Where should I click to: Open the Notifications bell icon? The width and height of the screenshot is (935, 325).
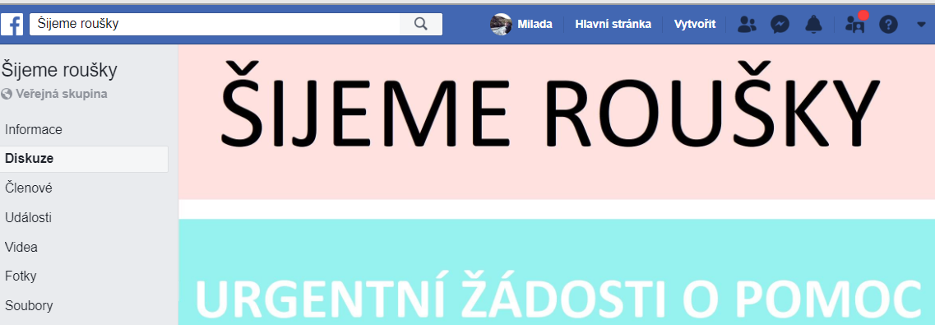tap(813, 25)
